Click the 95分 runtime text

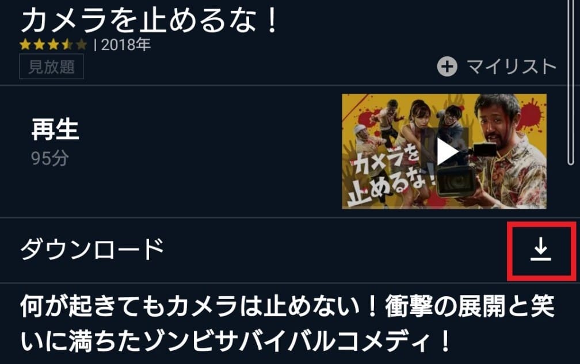pyautogui.click(x=50, y=158)
